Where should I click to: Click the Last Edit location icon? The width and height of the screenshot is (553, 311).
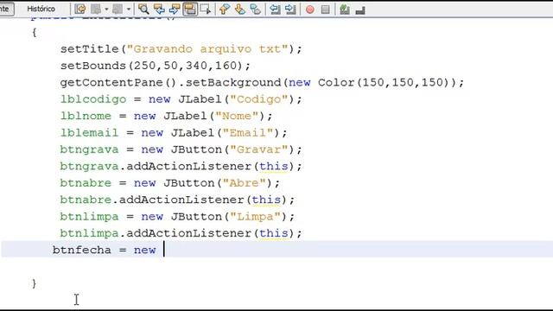(x=80, y=10)
